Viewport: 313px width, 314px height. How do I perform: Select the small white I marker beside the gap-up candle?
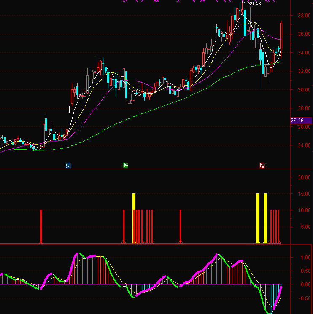coord(69,109)
